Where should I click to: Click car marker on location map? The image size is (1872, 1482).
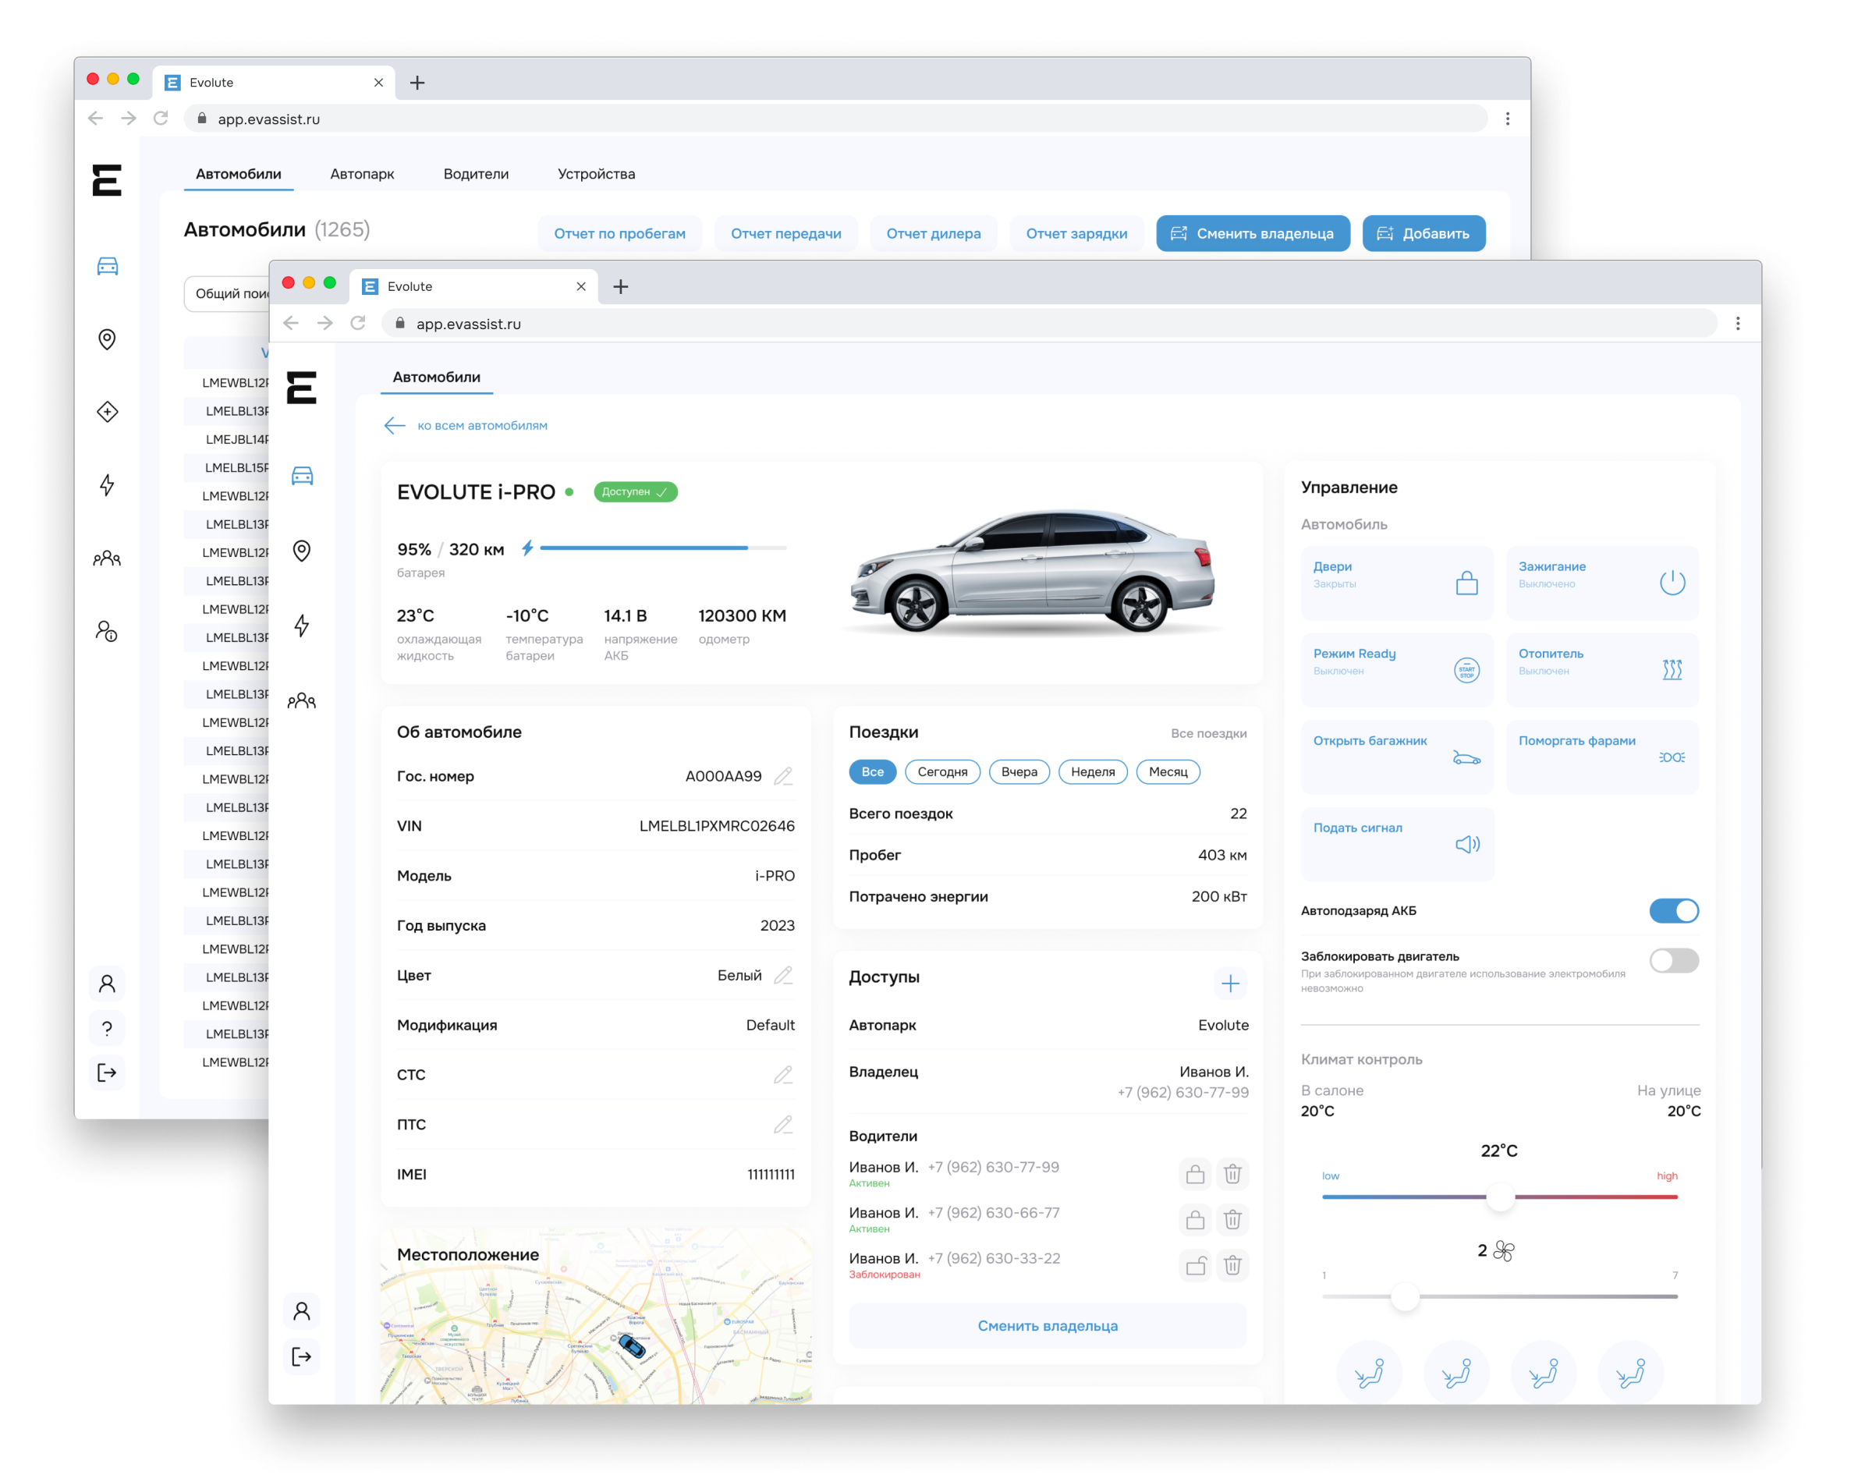click(x=633, y=1348)
